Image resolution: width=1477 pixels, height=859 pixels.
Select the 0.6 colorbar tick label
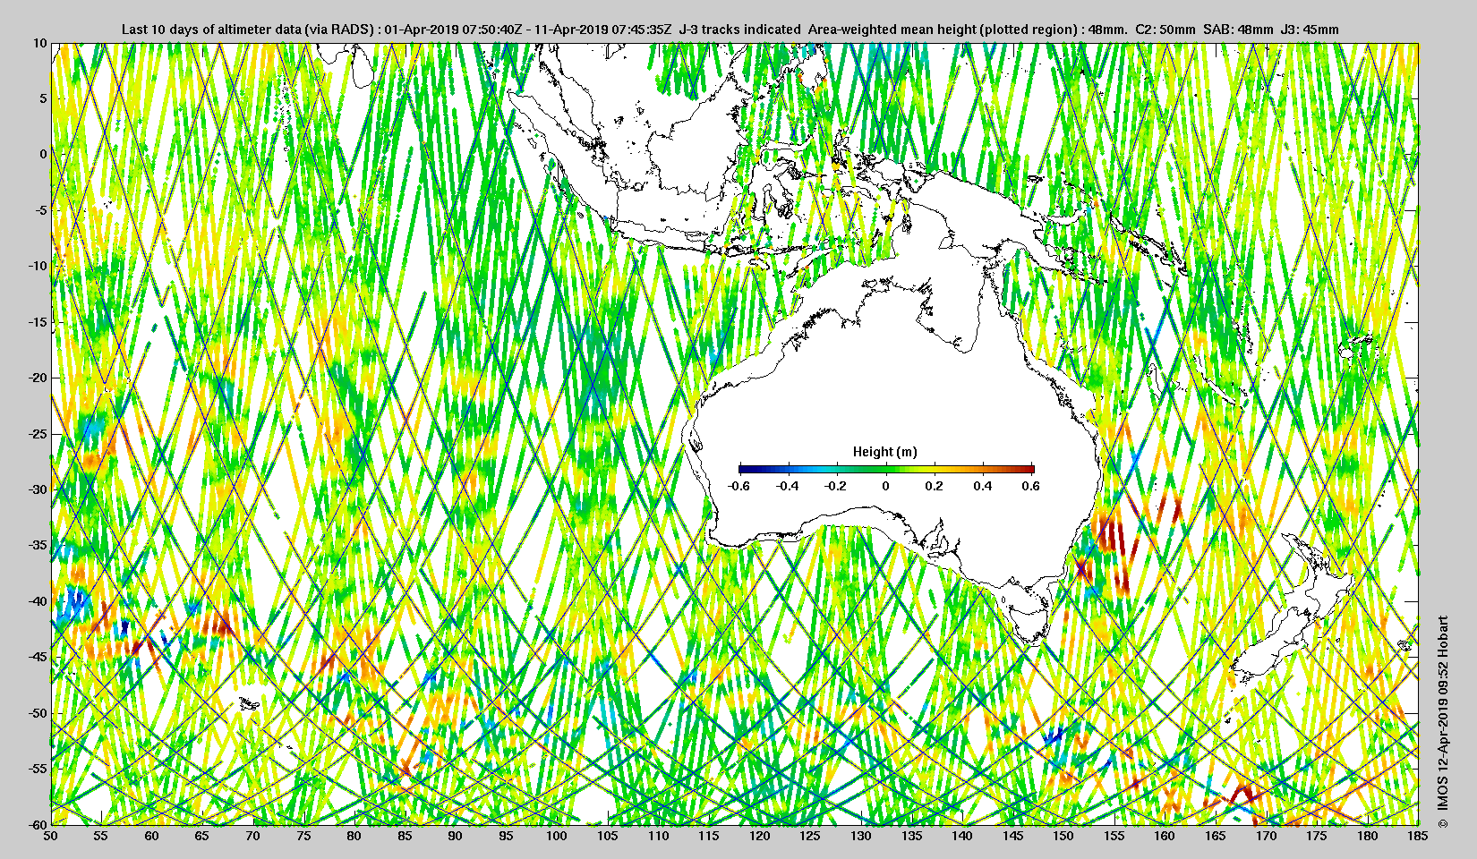click(1031, 486)
